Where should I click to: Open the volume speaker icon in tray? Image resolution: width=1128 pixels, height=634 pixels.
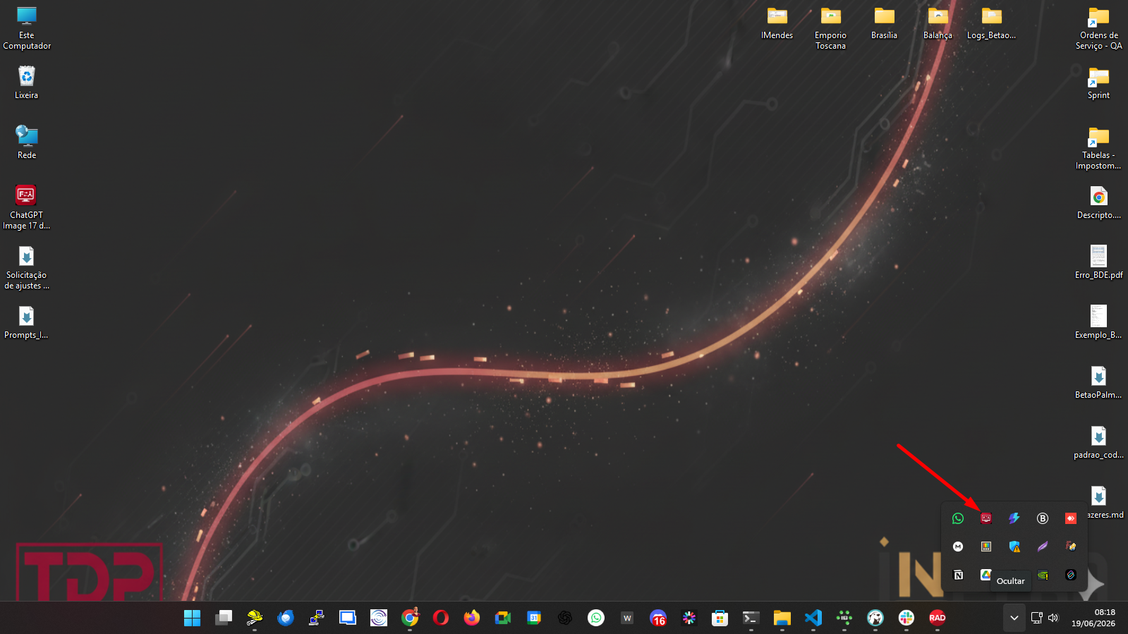coord(1053,618)
